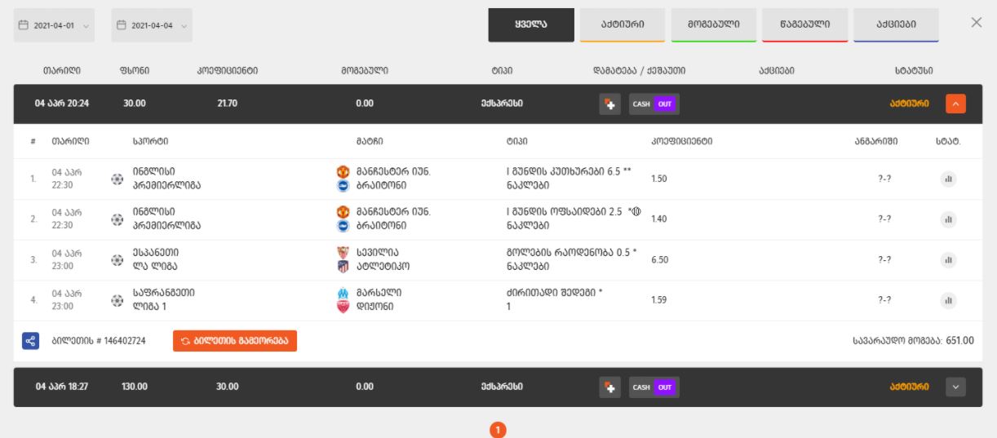Click the დამატება / ქეშაუთი column header

tap(639, 72)
